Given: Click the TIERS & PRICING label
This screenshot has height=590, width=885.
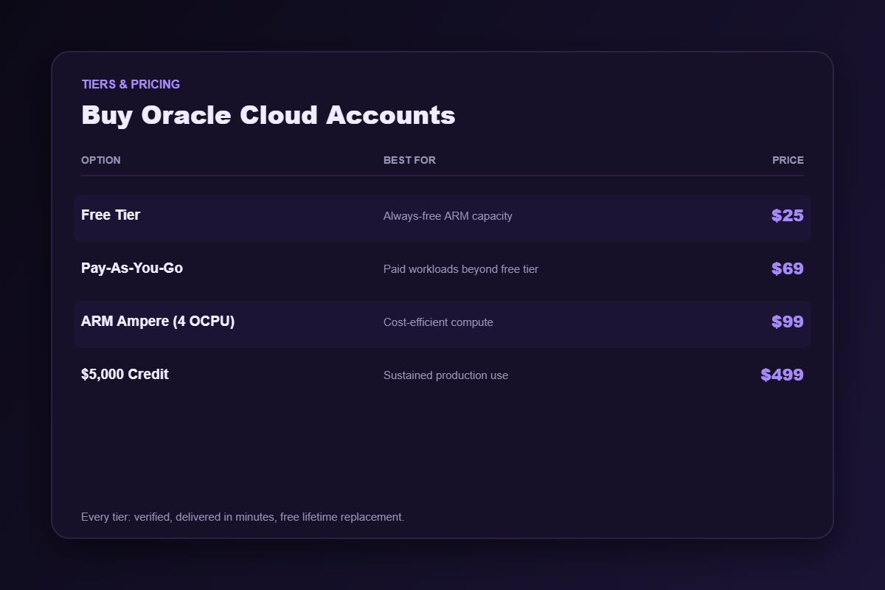Looking at the screenshot, I should [x=131, y=84].
